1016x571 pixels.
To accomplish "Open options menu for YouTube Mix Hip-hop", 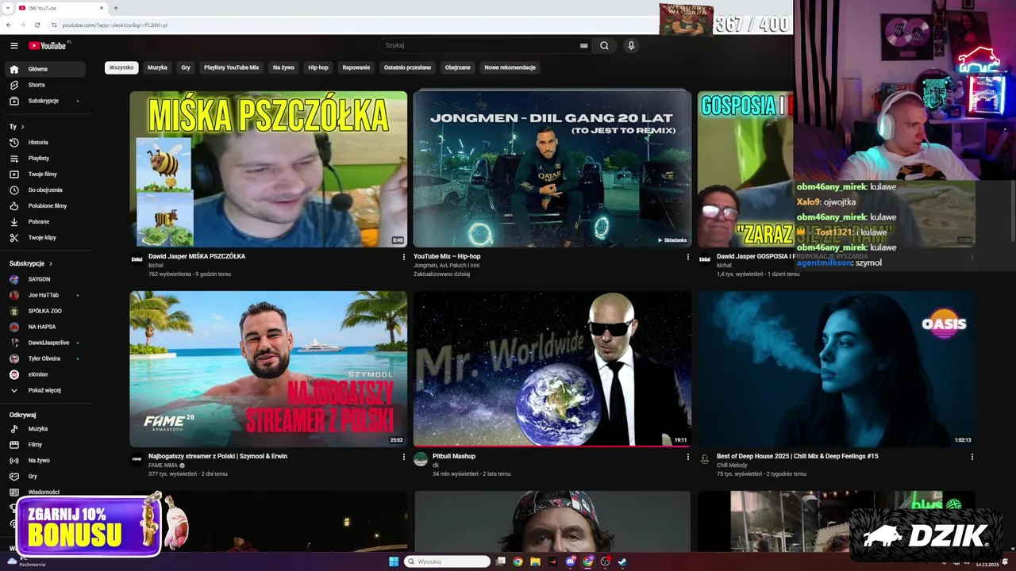I will pyautogui.click(x=687, y=257).
